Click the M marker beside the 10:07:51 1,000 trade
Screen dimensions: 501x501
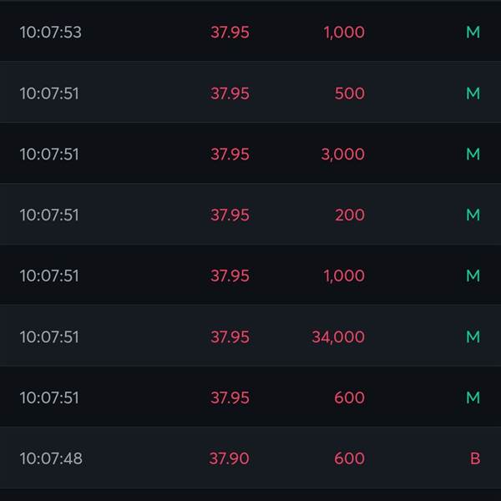tap(473, 276)
